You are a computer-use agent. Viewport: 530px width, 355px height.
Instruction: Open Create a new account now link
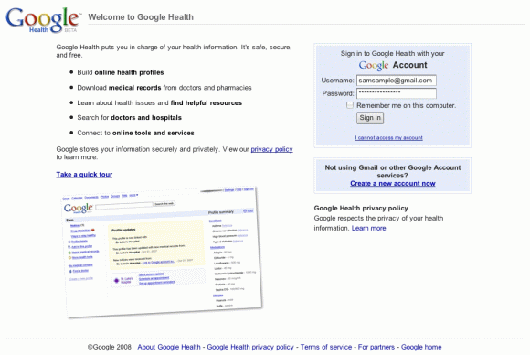pyautogui.click(x=393, y=183)
